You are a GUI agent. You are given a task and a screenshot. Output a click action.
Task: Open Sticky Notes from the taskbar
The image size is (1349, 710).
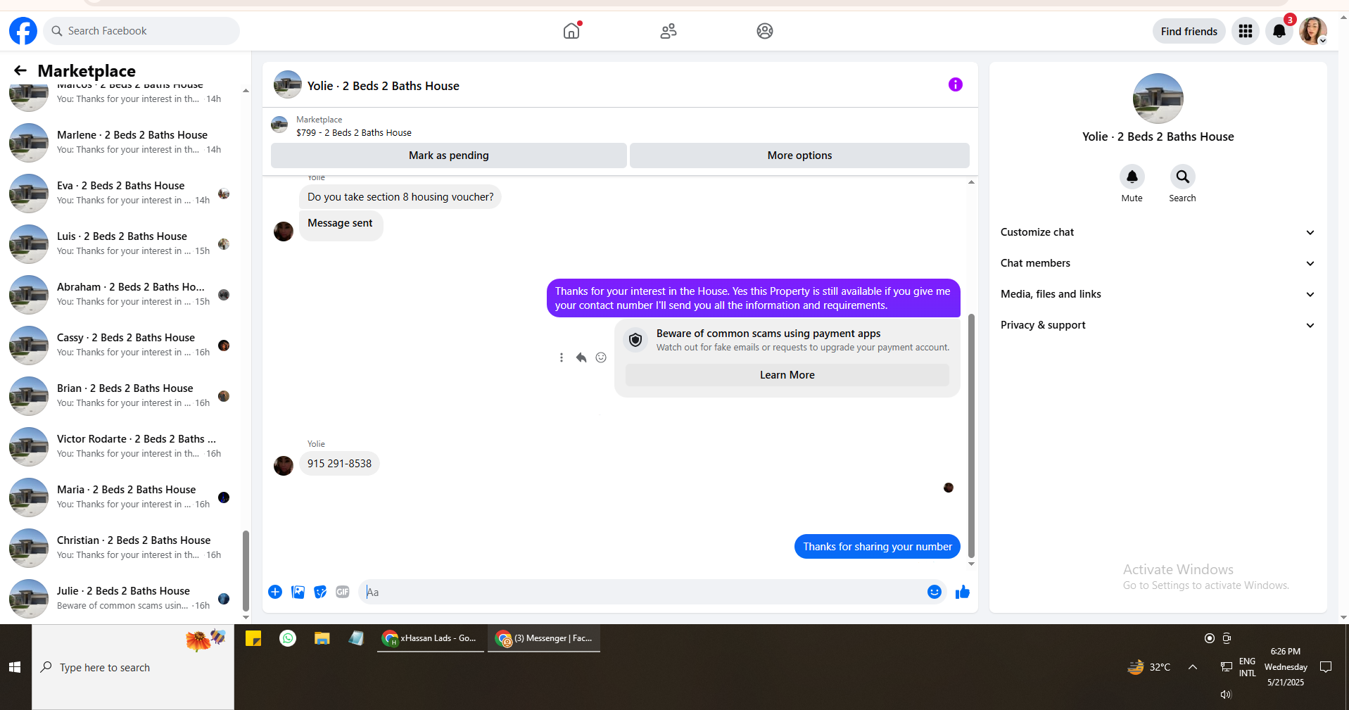pos(253,638)
